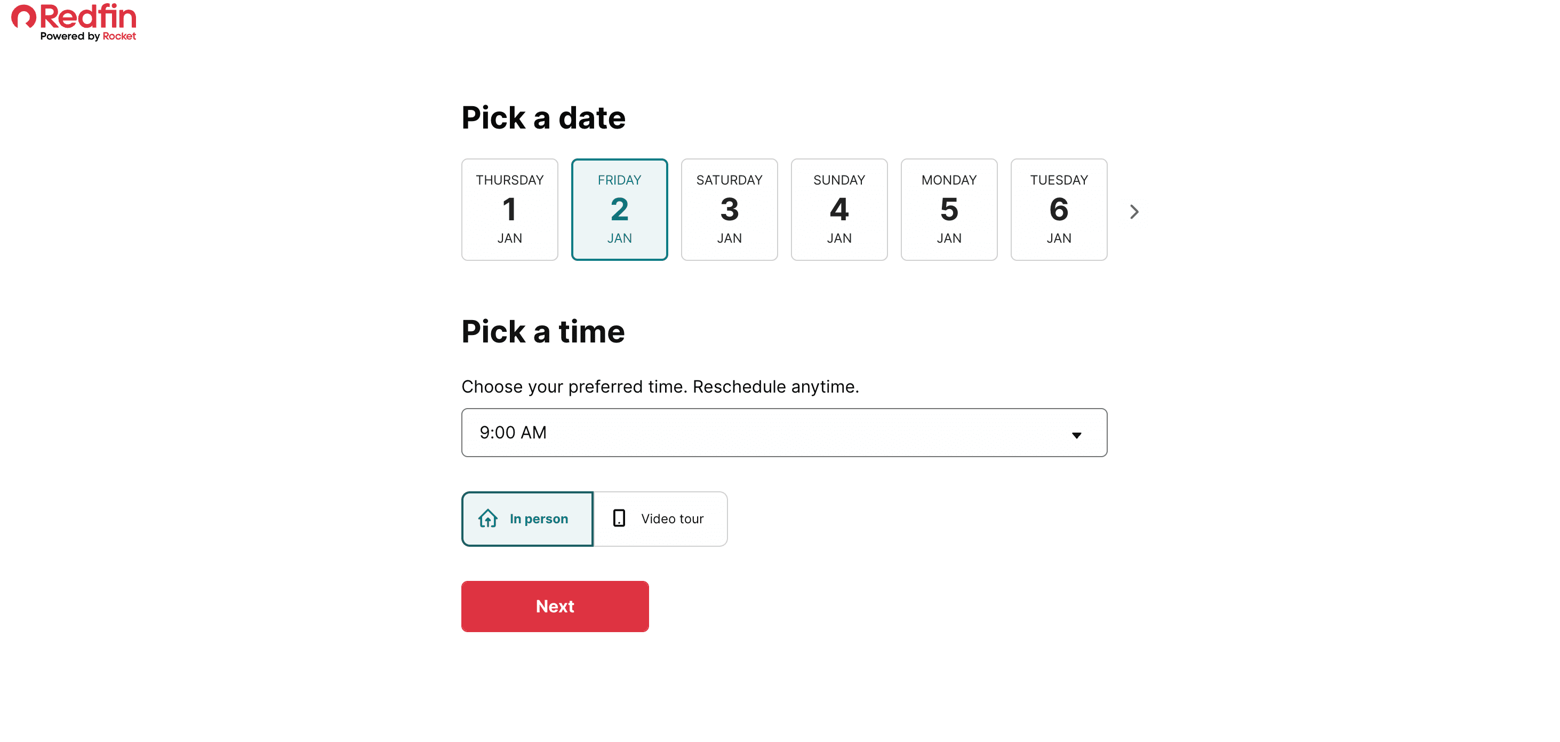Click the time dropdown arrow
This screenshot has width=1560, height=742.
pos(1076,435)
